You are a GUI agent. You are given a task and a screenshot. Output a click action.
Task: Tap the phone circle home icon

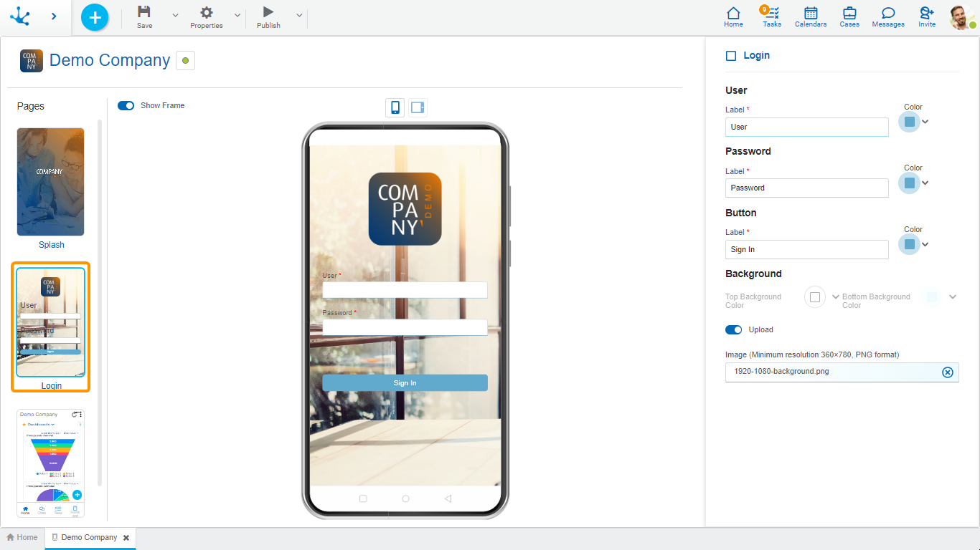pyautogui.click(x=405, y=498)
